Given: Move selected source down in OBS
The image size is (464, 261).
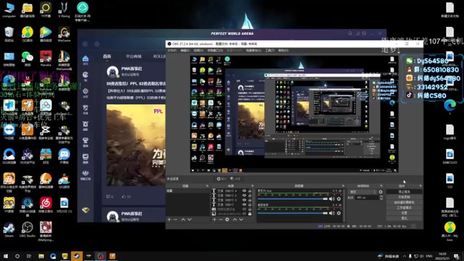Looking at the screenshot, I should pos(241,220).
